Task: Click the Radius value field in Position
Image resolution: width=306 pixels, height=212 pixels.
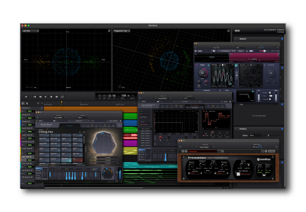Action: 255,135
